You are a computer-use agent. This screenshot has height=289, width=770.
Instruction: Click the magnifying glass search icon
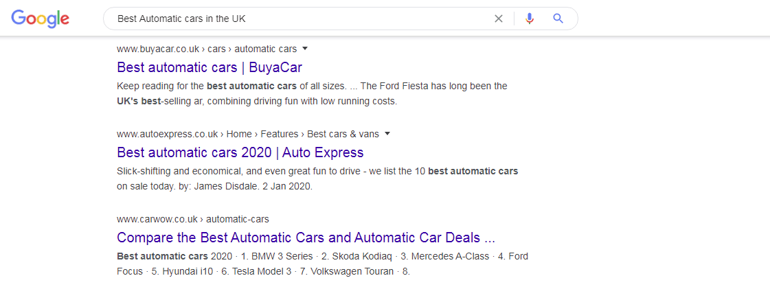coord(558,19)
